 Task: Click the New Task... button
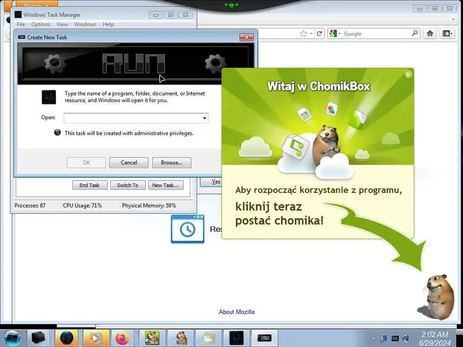[x=165, y=185]
